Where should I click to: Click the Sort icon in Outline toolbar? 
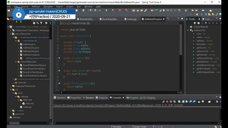202,23
